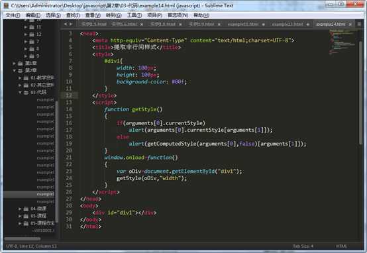Viewport: 367px width, 253px height.
Task: Expand the 01-教学资料 folder arrow
Action: (20, 78)
